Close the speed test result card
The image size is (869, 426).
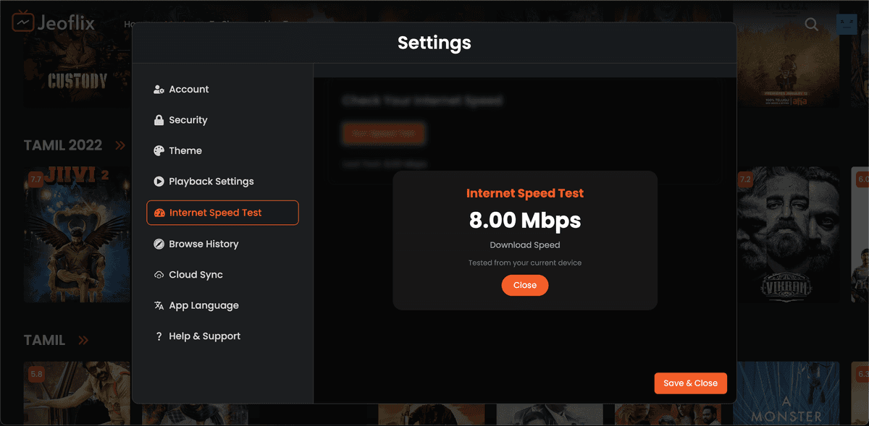(524, 285)
